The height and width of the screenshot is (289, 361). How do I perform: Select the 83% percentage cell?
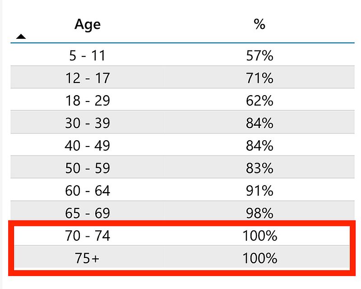coord(259,168)
